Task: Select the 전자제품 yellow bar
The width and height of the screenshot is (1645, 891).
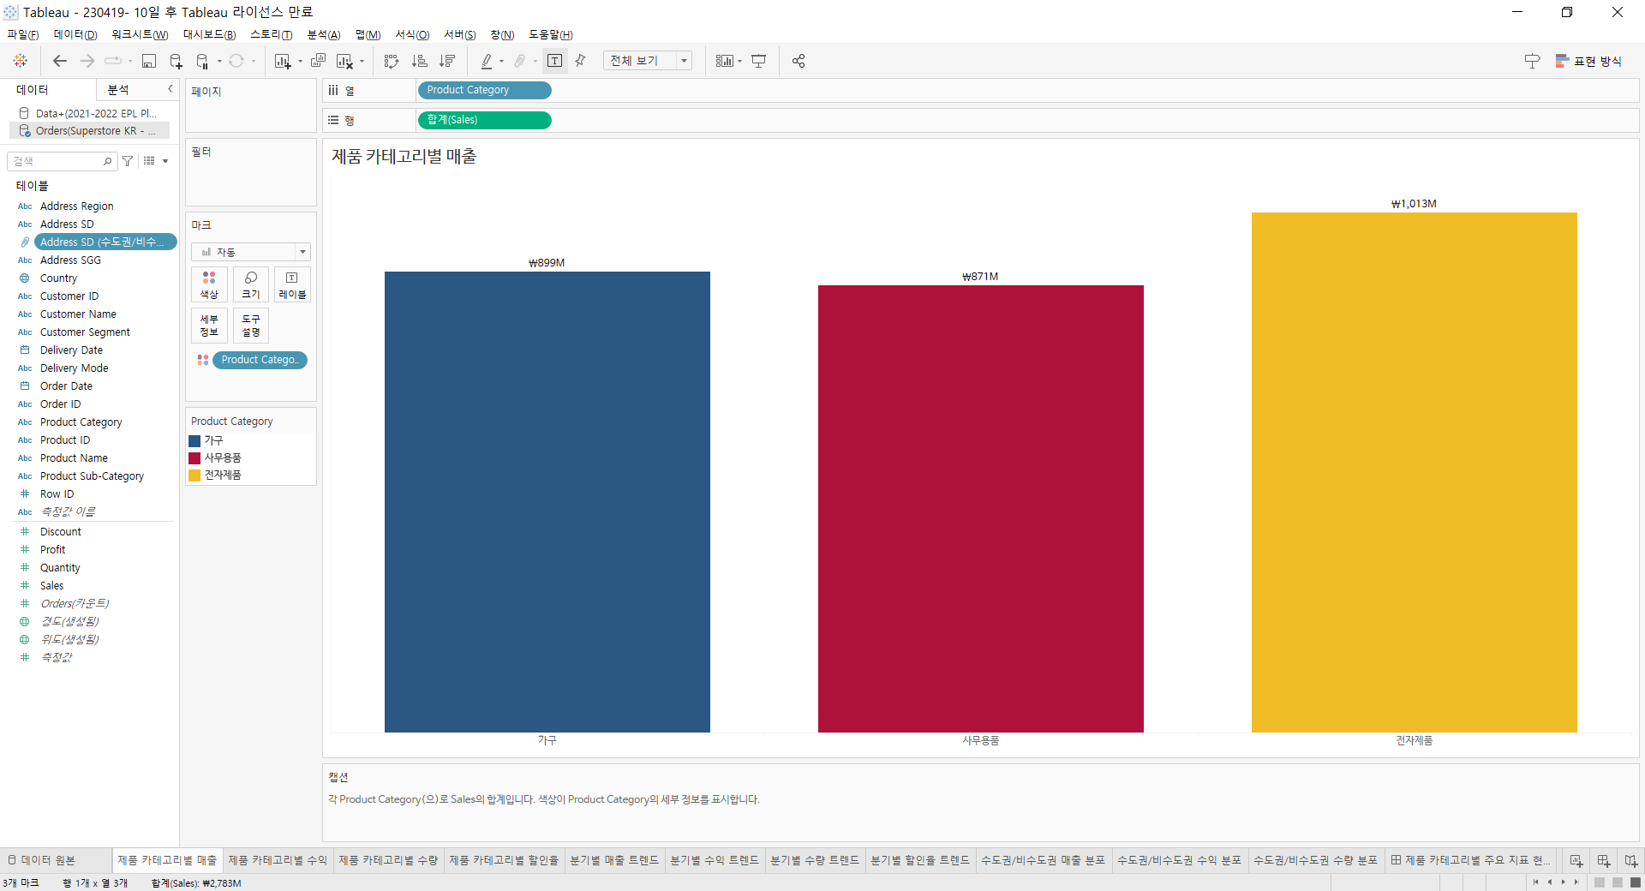Action: [1414, 472]
